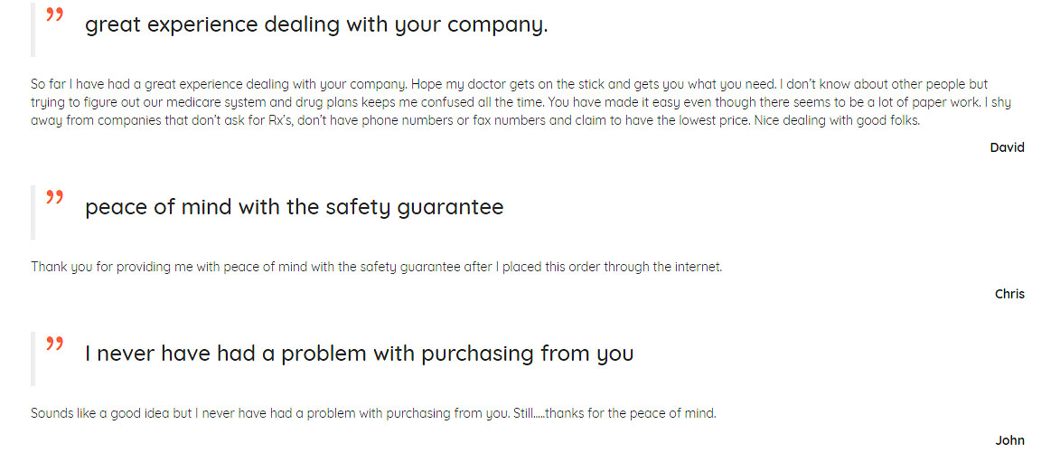The image size is (1060, 453).
Task: Click the orange quote icon beside 'I never have' heading
Action: 55,343
